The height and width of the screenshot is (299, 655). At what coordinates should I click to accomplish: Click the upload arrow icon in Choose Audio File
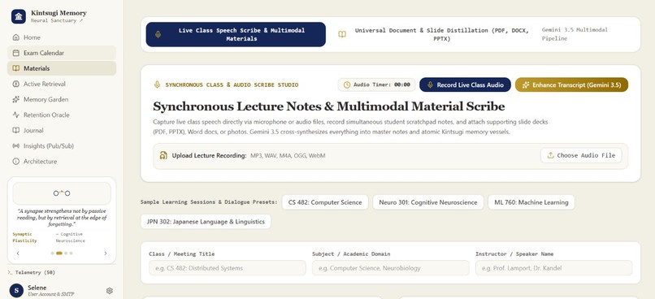[550, 155]
